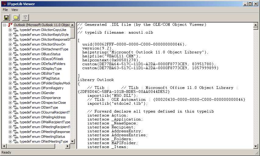Select typedef enum OlMailRecipientType row

click(45, 122)
